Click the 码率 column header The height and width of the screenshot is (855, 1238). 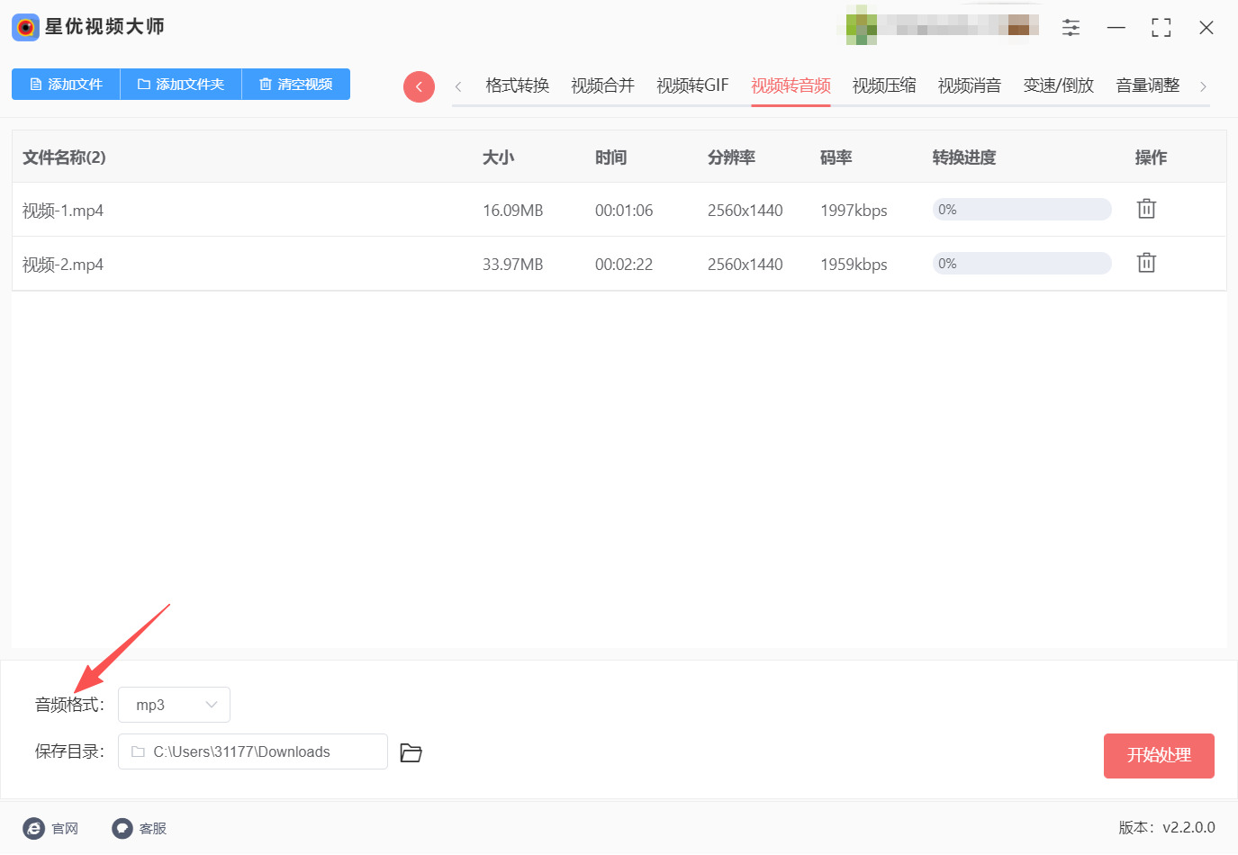click(x=836, y=157)
